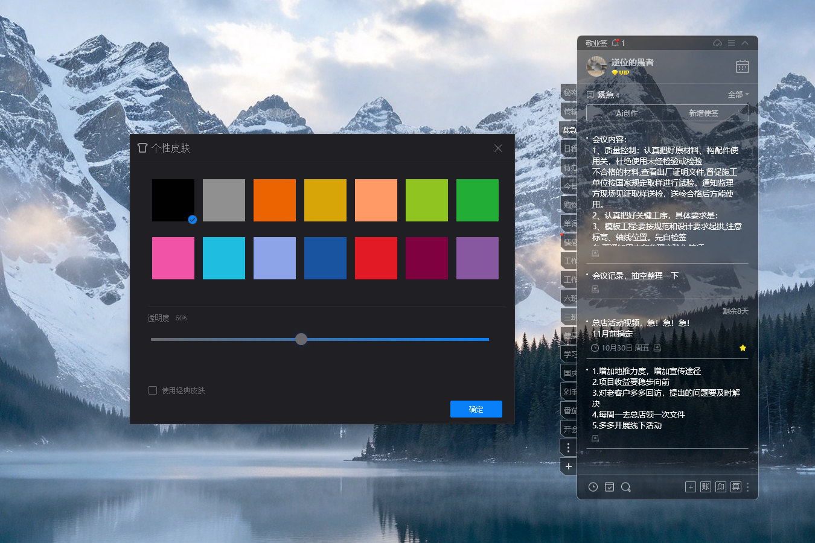
Task: Open the 全部 filter dropdown
Action: [738, 95]
